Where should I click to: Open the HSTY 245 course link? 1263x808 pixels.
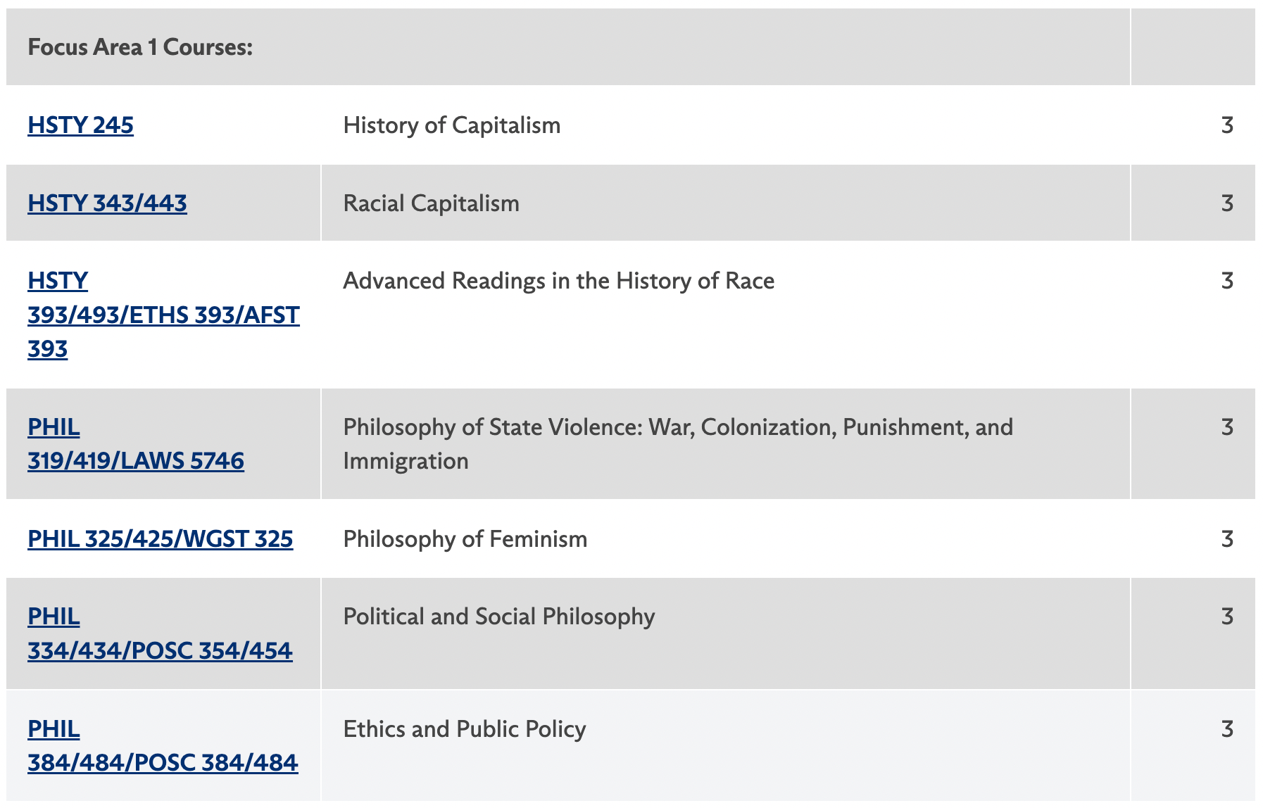click(x=80, y=125)
